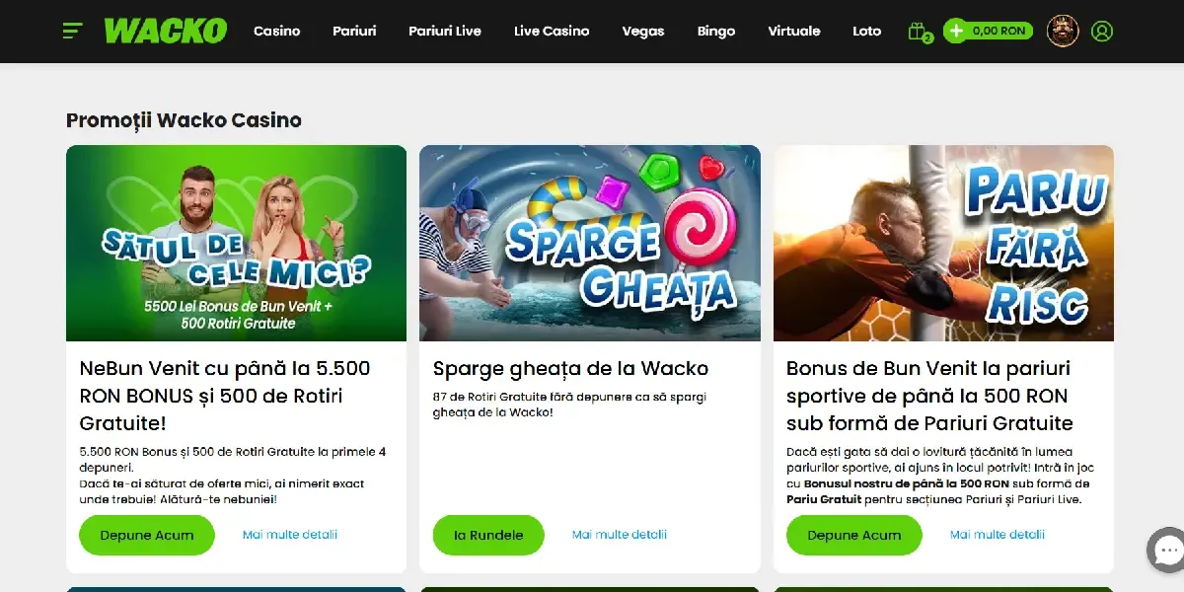Navigate to the Vegas section
This screenshot has width=1184, height=592.
(643, 31)
